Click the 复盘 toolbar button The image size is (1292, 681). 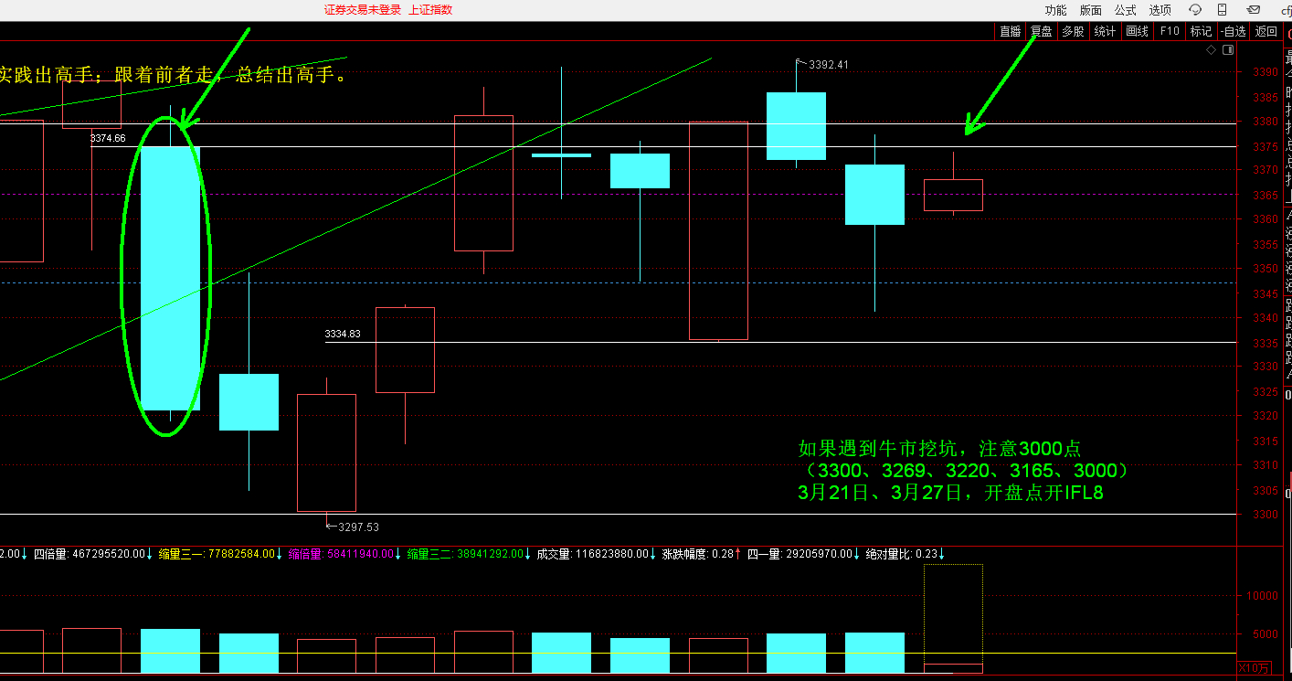point(1042,31)
